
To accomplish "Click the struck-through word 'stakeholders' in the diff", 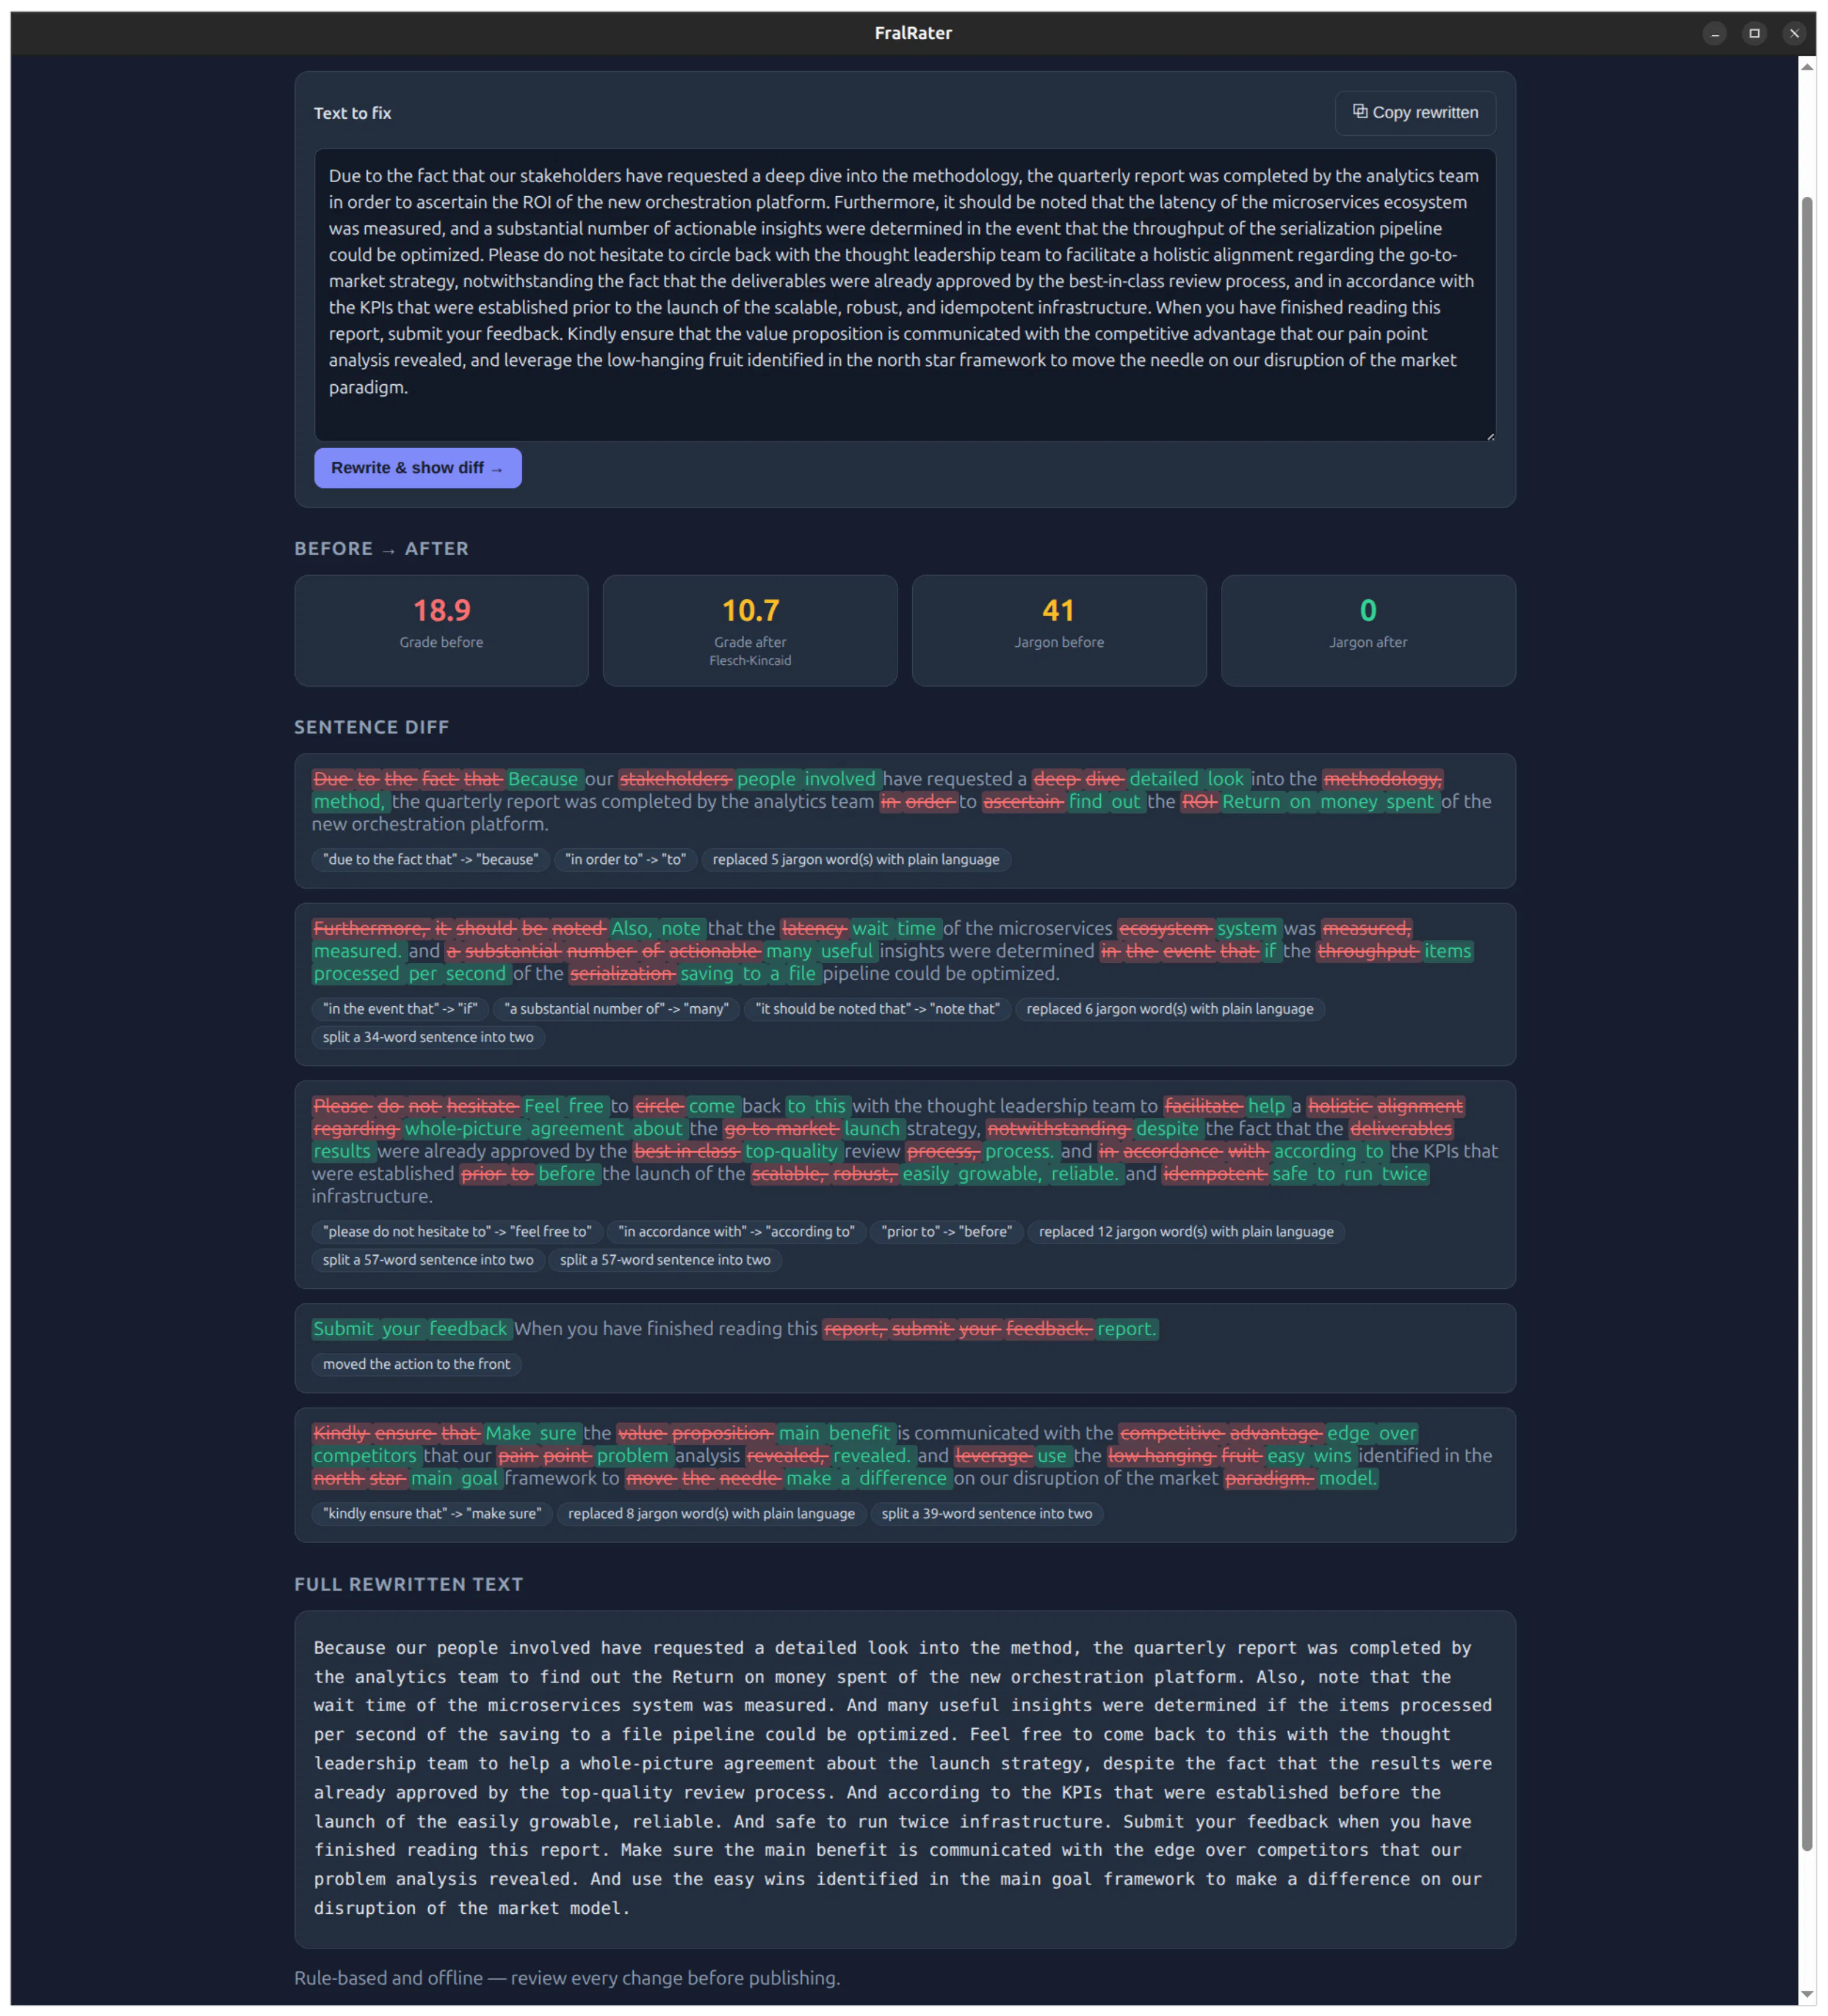I will (675, 779).
